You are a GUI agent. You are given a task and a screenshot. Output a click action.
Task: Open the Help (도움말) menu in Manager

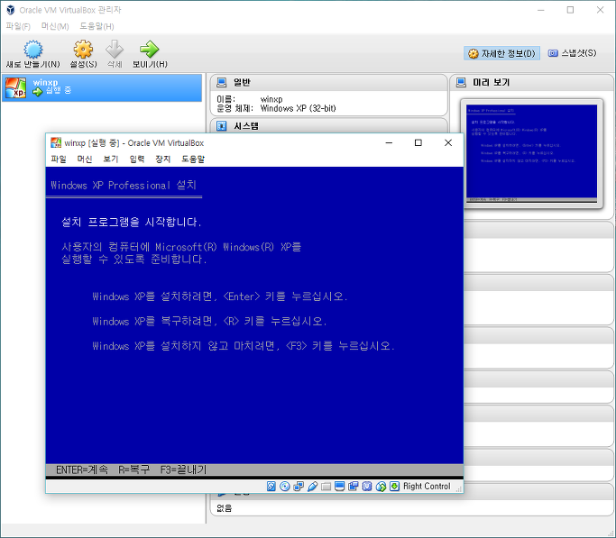click(97, 26)
